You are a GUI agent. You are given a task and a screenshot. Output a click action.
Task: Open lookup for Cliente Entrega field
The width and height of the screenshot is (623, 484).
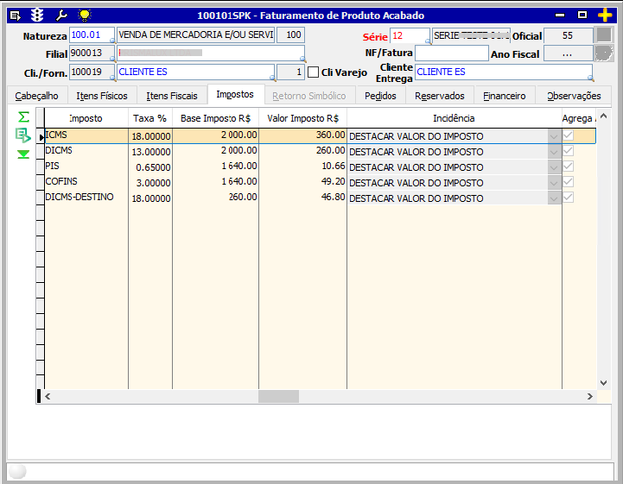(x=591, y=79)
